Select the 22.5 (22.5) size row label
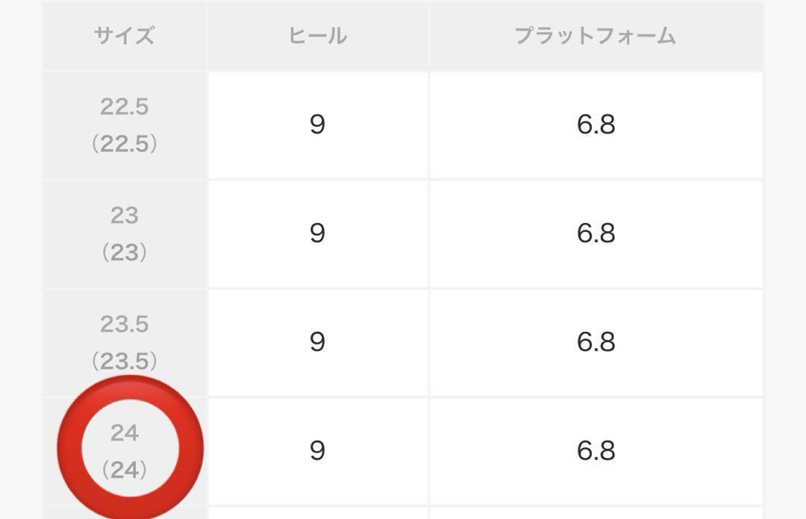 click(125, 125)
